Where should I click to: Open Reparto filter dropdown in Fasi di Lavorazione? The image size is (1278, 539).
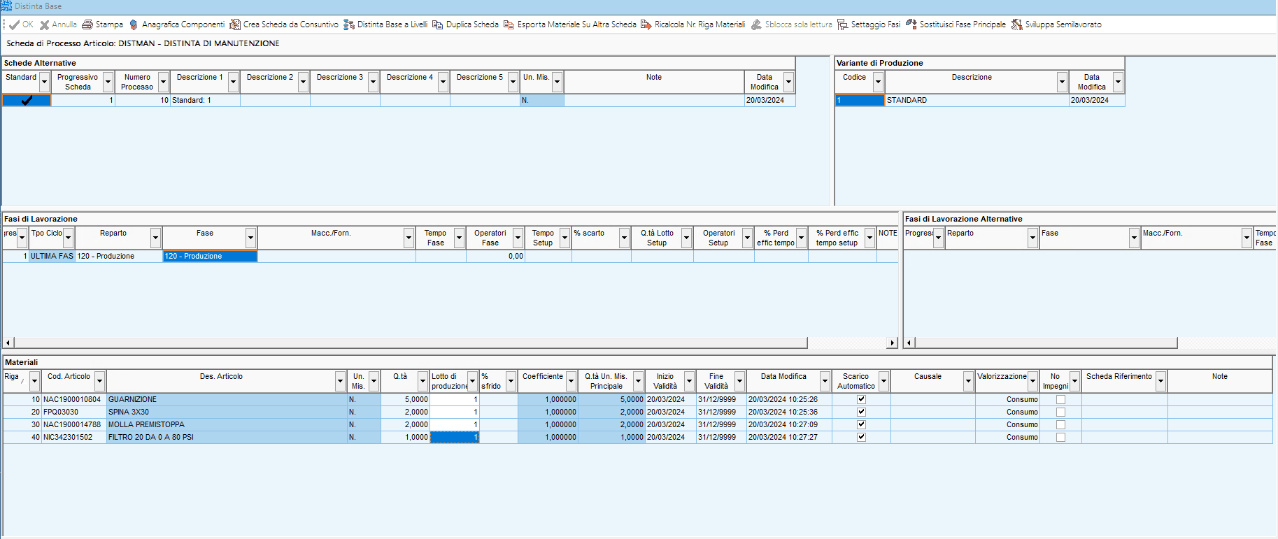tap(155, 238)
